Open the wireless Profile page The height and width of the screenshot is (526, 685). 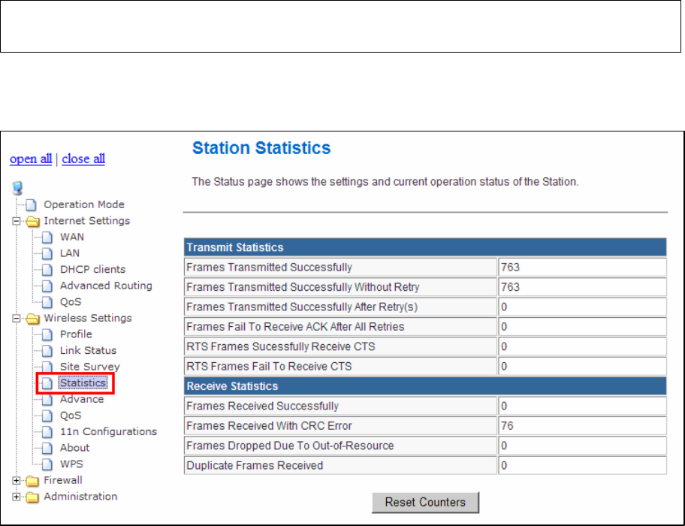click(76, 334)
